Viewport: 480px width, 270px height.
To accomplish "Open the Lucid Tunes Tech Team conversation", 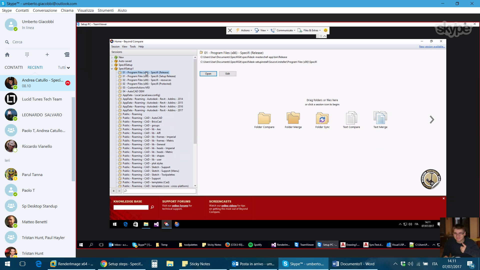I will point(37,99).
